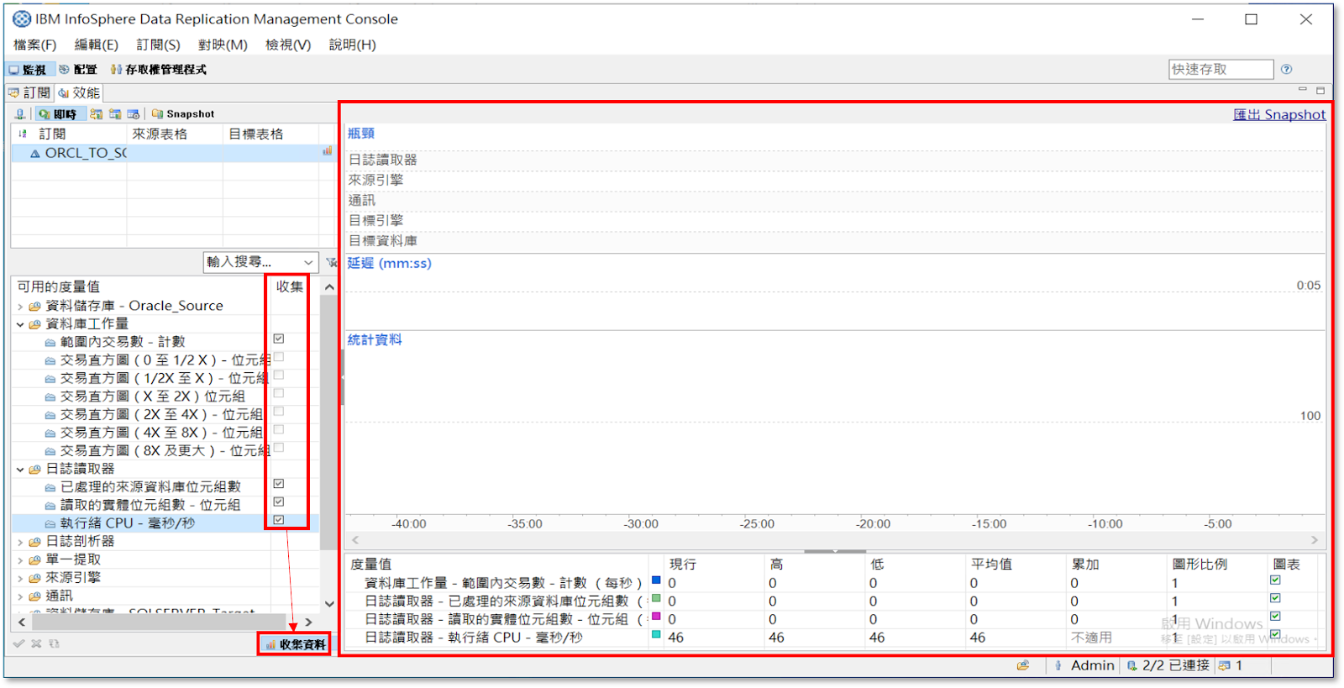Collapse the 資料庫工作量 tree node
1344x688 pixels.
[20, 324]
